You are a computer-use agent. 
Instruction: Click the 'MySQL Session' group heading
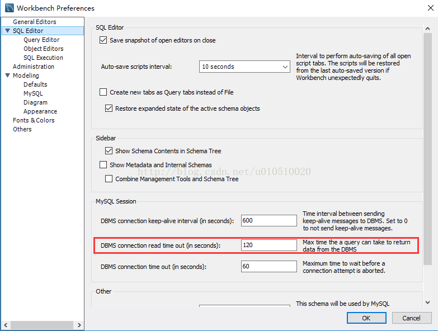[x=116, y=201]
